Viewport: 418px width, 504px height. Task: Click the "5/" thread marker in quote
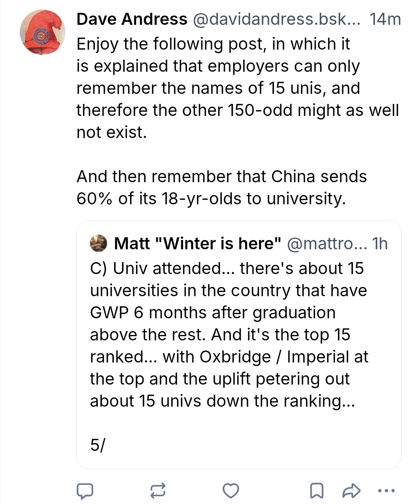[x=98, y=445]
